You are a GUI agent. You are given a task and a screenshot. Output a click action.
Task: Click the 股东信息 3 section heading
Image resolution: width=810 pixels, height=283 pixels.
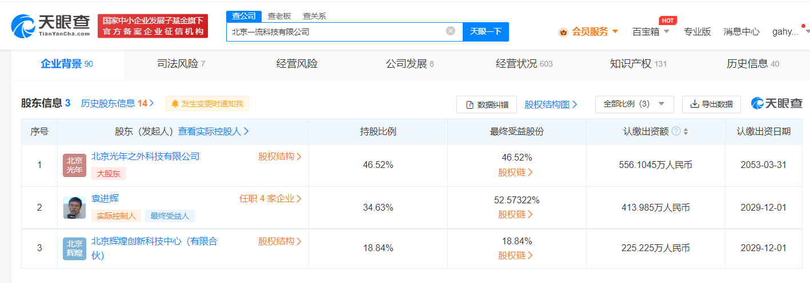pos(46,103)
